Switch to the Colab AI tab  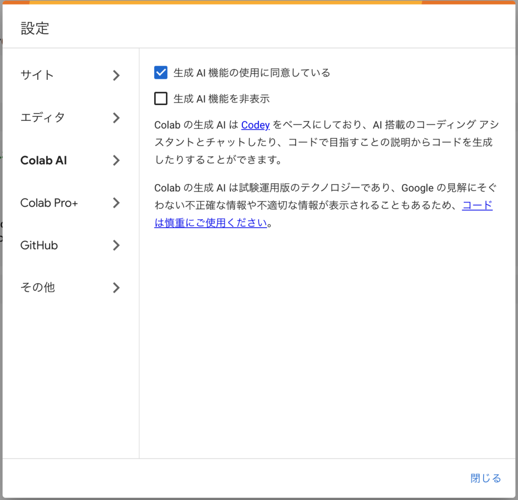(44, 160)
